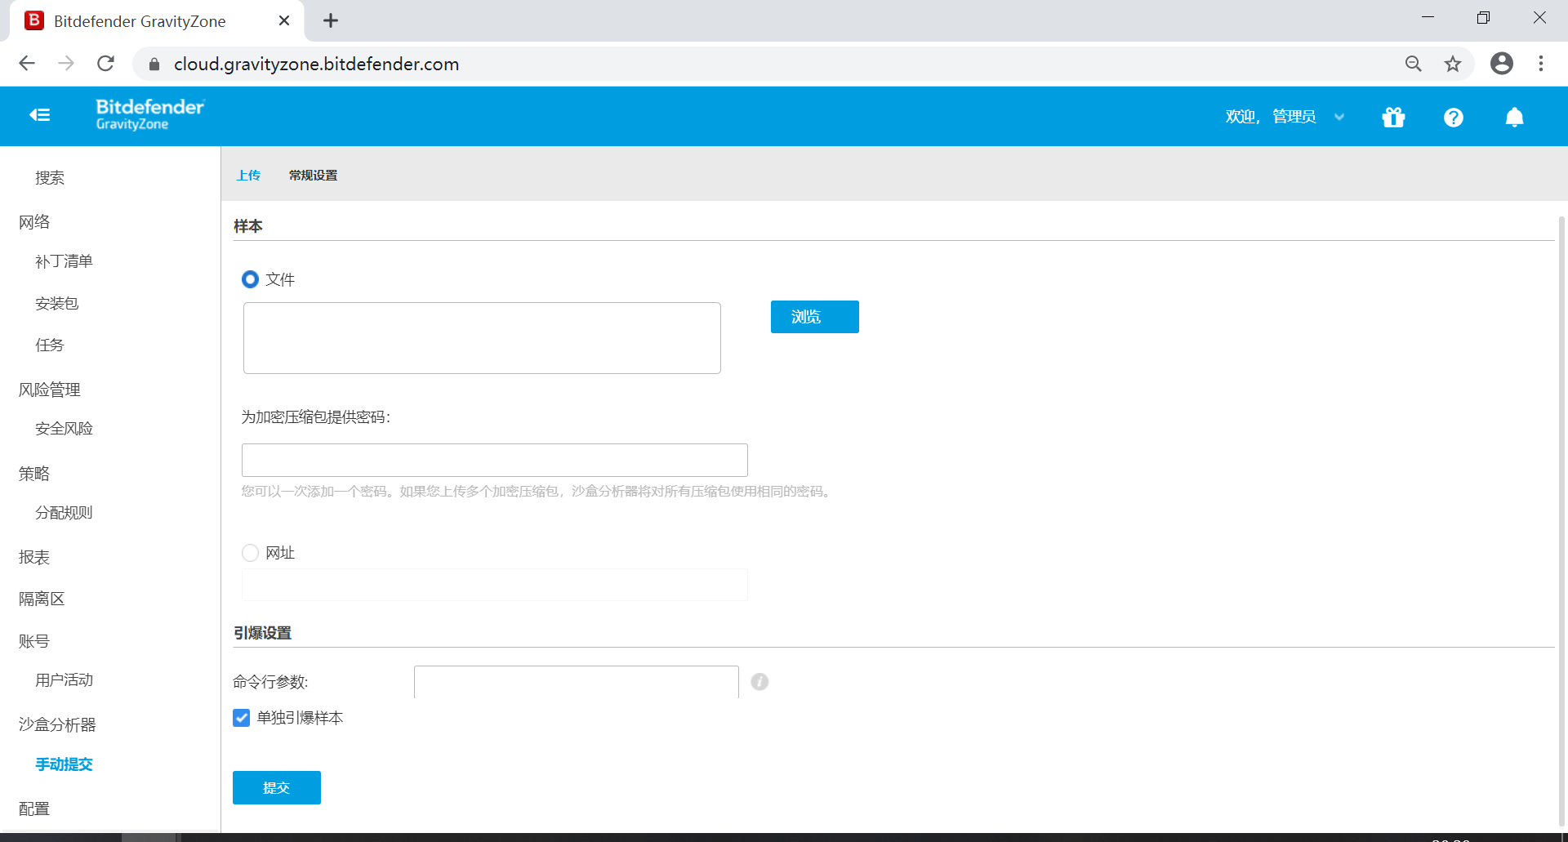Open 网络 in the sidebar

(34, 221)
